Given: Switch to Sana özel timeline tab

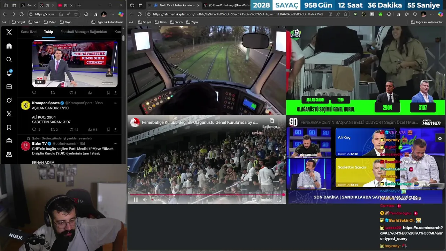Looking at the screenshot, I should point(29,32).
